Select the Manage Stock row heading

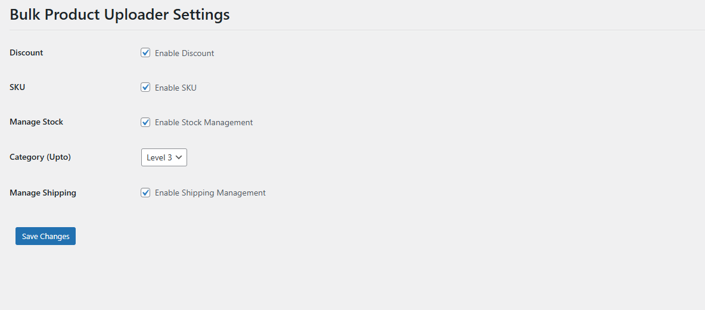(x=36, y=122)
